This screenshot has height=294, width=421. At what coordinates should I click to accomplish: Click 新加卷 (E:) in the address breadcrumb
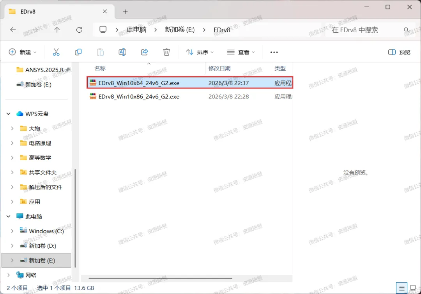[x=180, y=30]
